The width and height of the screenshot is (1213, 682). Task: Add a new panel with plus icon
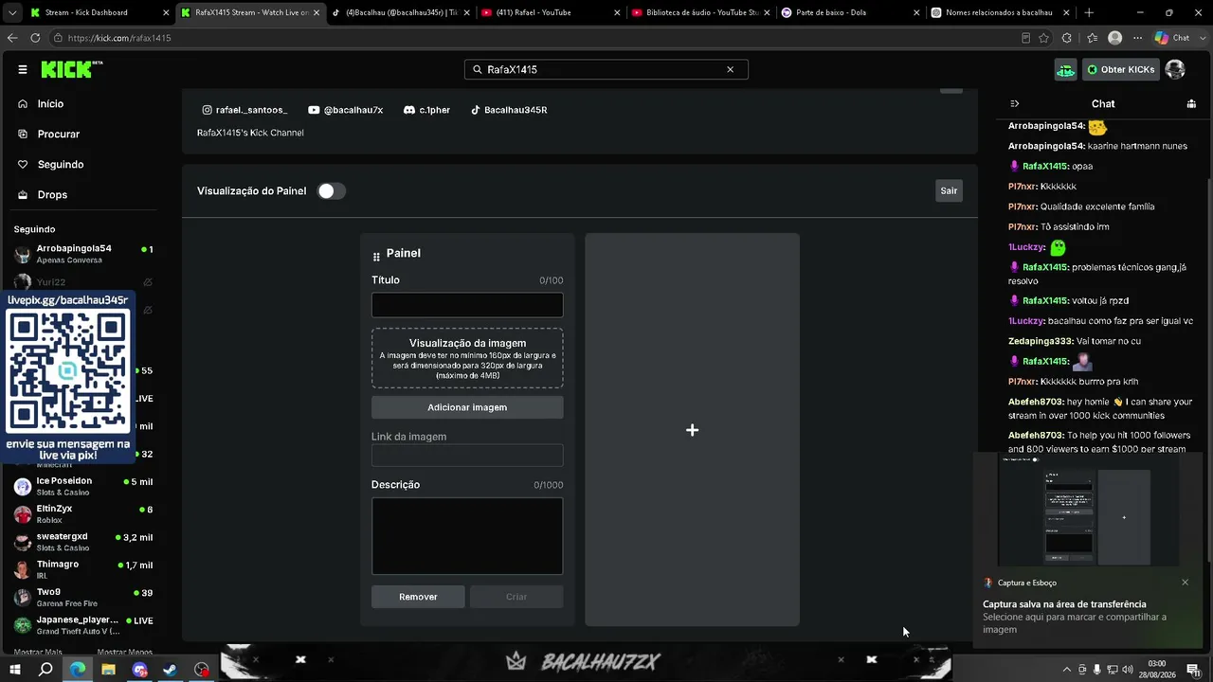(x=692, y=430)
